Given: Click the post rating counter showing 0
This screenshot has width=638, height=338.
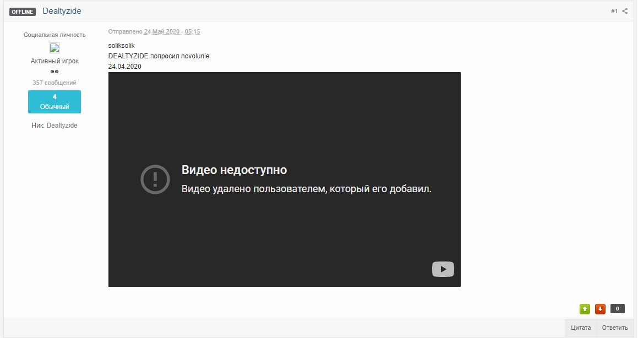Looking at the screenshot, I should tap(617, 309).
